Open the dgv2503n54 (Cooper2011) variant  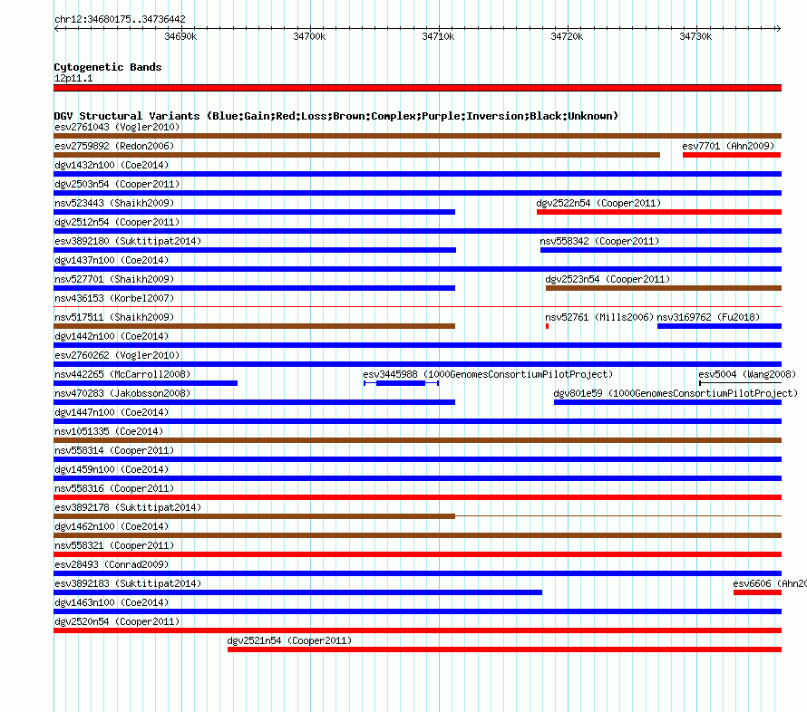pyautogui.click(x=117, y=184)
